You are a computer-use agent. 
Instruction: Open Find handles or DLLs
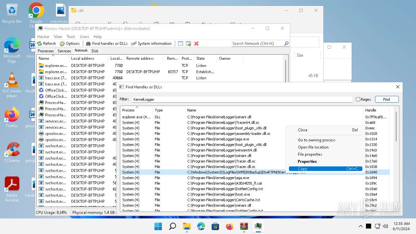(x=107, y=44)
